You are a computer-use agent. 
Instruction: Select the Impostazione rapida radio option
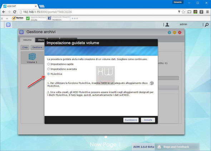tap(48, 64)
